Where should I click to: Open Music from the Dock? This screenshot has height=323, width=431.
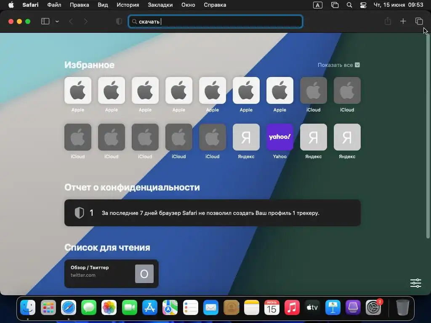(292, 307)
